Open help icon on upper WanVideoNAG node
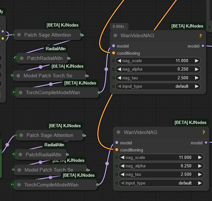The height and width of the screenshot is (201, 212). (200, 36)
